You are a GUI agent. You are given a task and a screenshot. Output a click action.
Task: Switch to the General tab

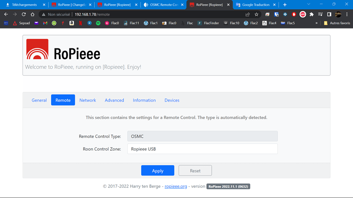pos(39,100)
